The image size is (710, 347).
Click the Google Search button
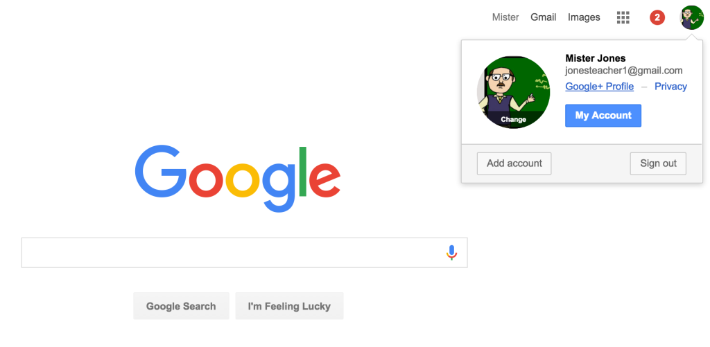click(181, 306)
